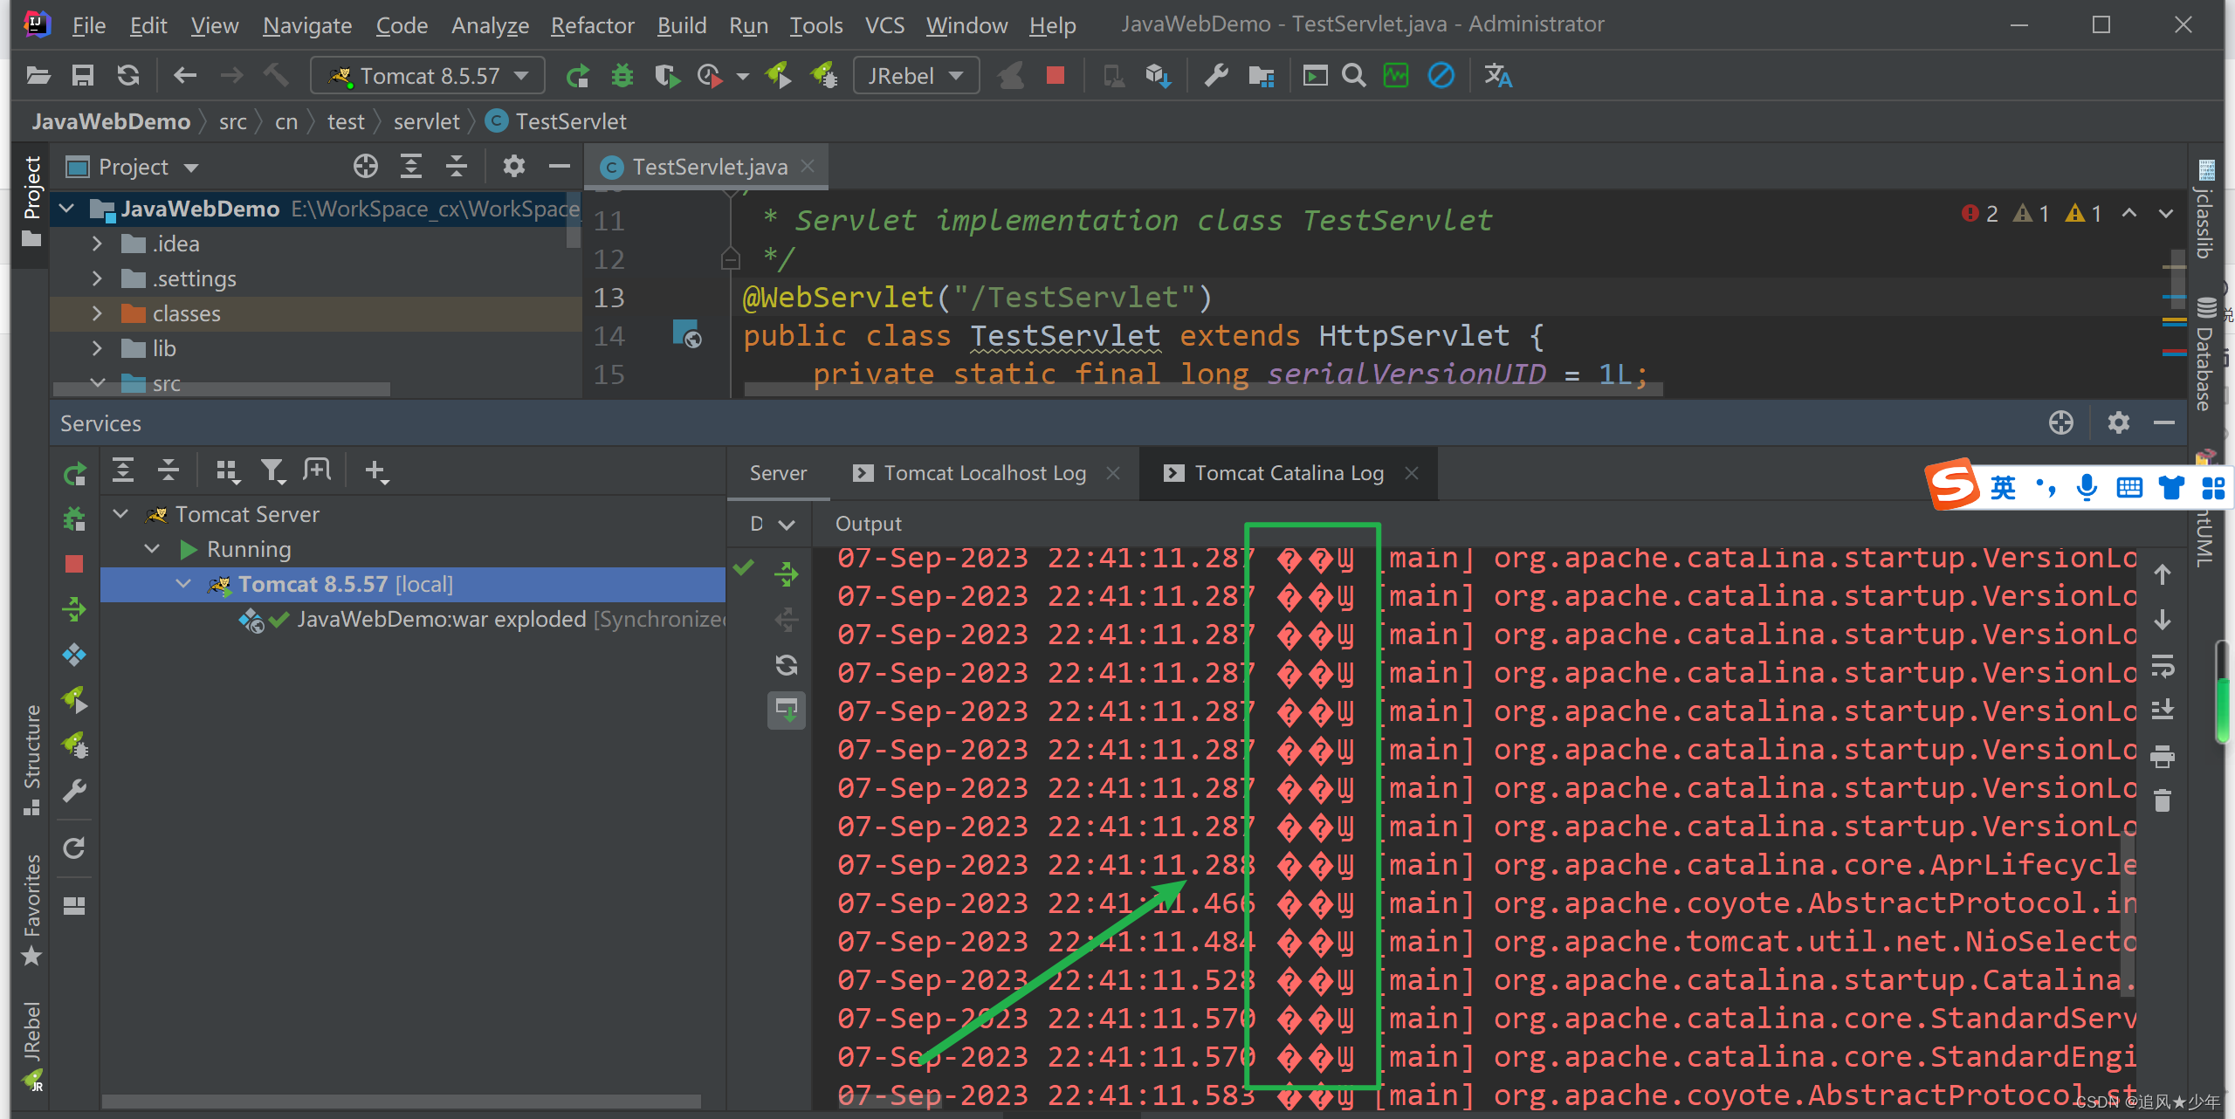Viewport: 2235px width, 1119px height.
Task: Click the Group By icon in Services
Action: pos(227,471)
